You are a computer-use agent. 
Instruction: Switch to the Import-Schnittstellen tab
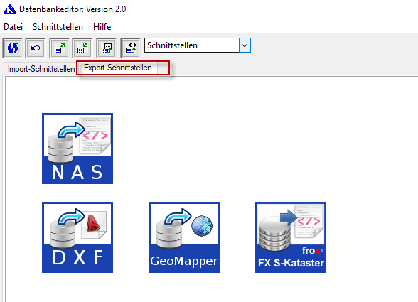[x=41, y=69]
